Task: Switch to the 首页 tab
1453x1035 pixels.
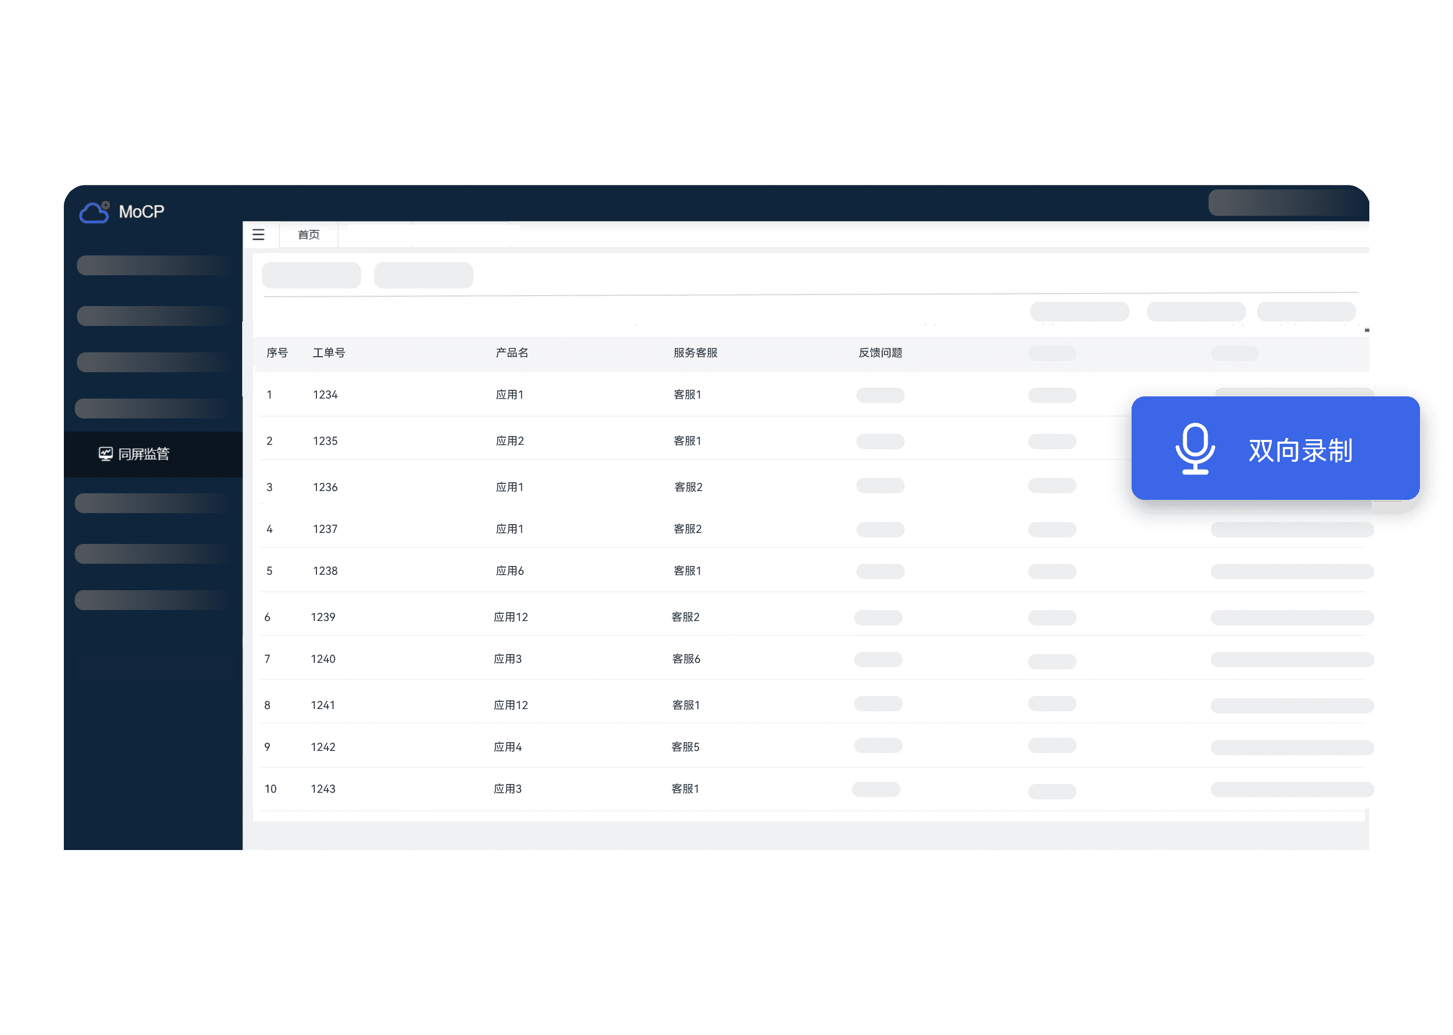Action: point(308,235)
